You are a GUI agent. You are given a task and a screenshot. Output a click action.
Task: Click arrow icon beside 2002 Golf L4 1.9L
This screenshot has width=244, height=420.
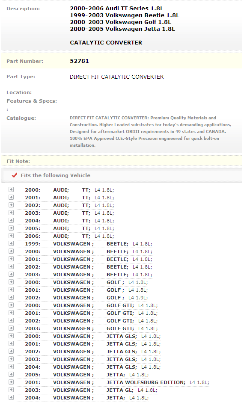[x=11, y=297]
